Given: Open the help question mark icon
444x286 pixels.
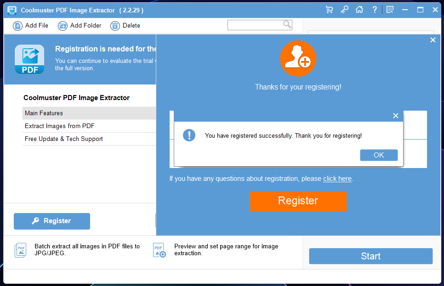Looking at the screenshot, I should pyautogui.click(x=375, y=10).
